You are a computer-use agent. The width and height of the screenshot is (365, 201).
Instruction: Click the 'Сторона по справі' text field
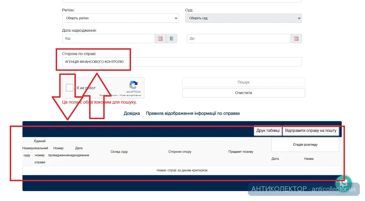[182, 62]
